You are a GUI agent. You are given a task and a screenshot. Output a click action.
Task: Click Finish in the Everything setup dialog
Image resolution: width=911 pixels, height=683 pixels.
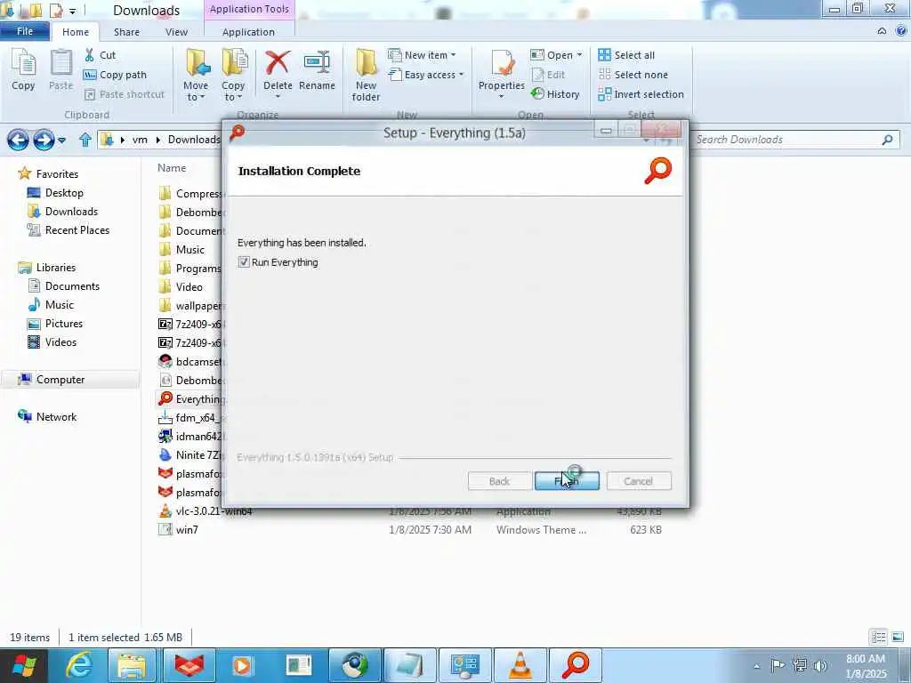point(567,481)
